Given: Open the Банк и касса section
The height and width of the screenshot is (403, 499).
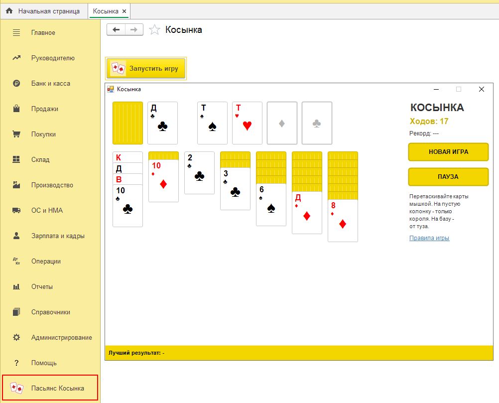Looking at the screenshot, I should [50, 83].
